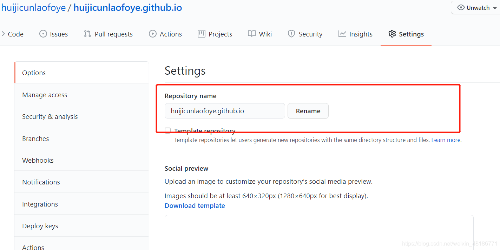The image size is (500, 250).
Task: Open the huijicunlaofoye.github.io repository title link
Action: point(128,8)
